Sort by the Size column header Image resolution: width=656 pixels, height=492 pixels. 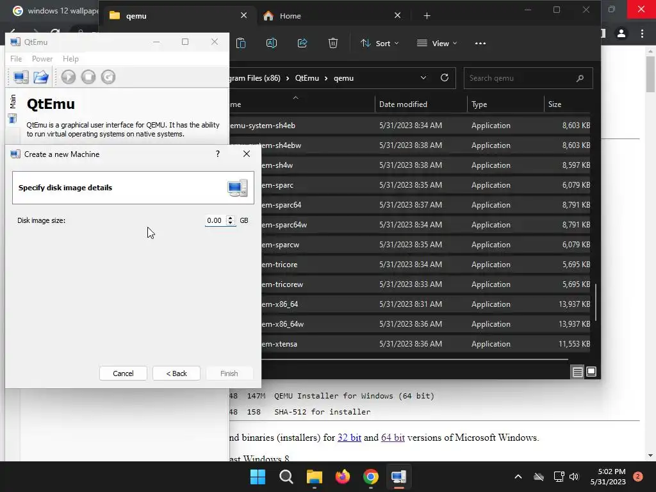click(x=568, y=104)
